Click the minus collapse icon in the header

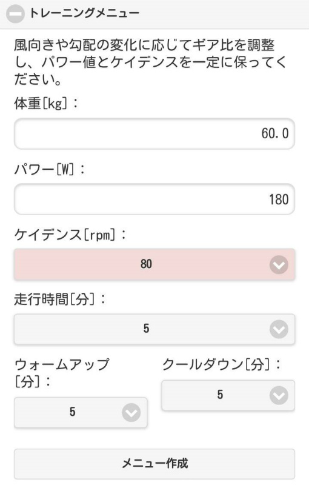[15, 14]
